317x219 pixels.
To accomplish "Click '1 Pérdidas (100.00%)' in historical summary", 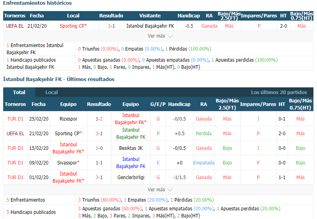I will (x=188, y=49).
